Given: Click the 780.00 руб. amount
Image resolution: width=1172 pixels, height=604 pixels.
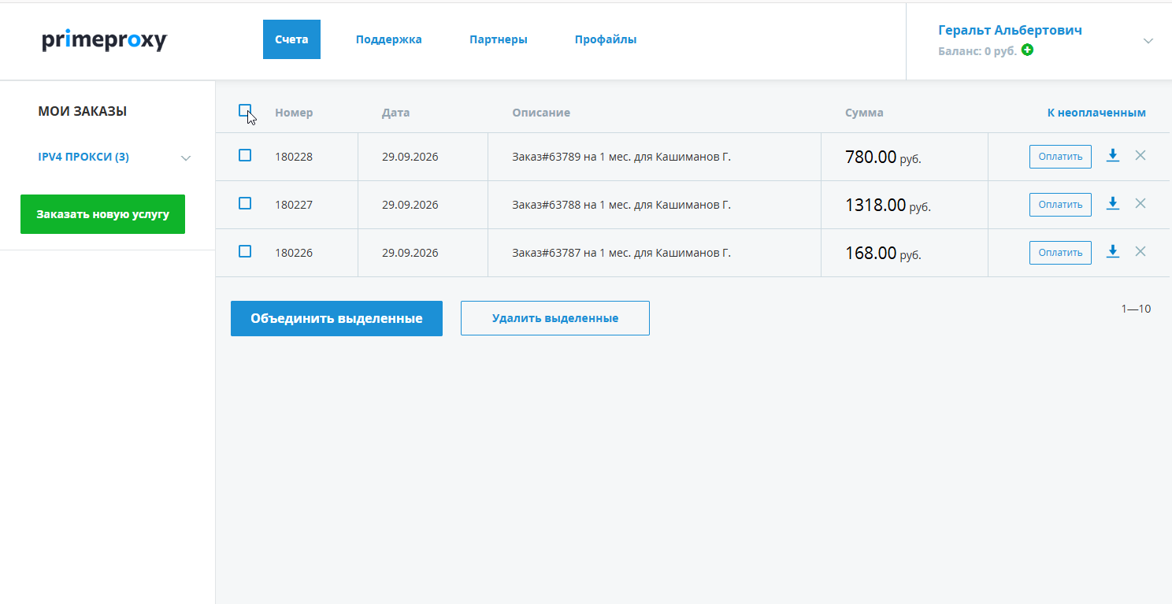Looking at the screenshot, I should [x=883, y=157].
